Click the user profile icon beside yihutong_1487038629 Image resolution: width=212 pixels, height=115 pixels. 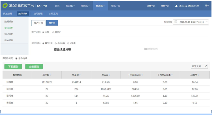coord(176,6)
